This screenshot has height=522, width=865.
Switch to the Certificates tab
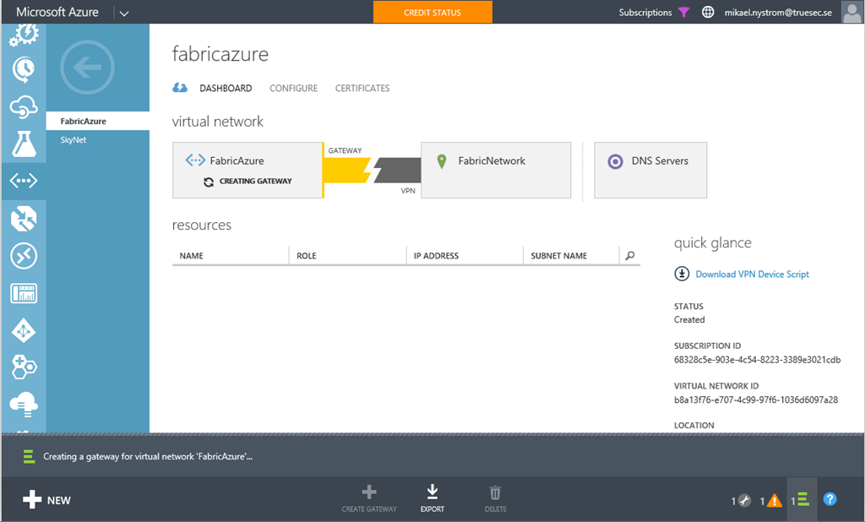pyautogui.click(x=362, y=88)
